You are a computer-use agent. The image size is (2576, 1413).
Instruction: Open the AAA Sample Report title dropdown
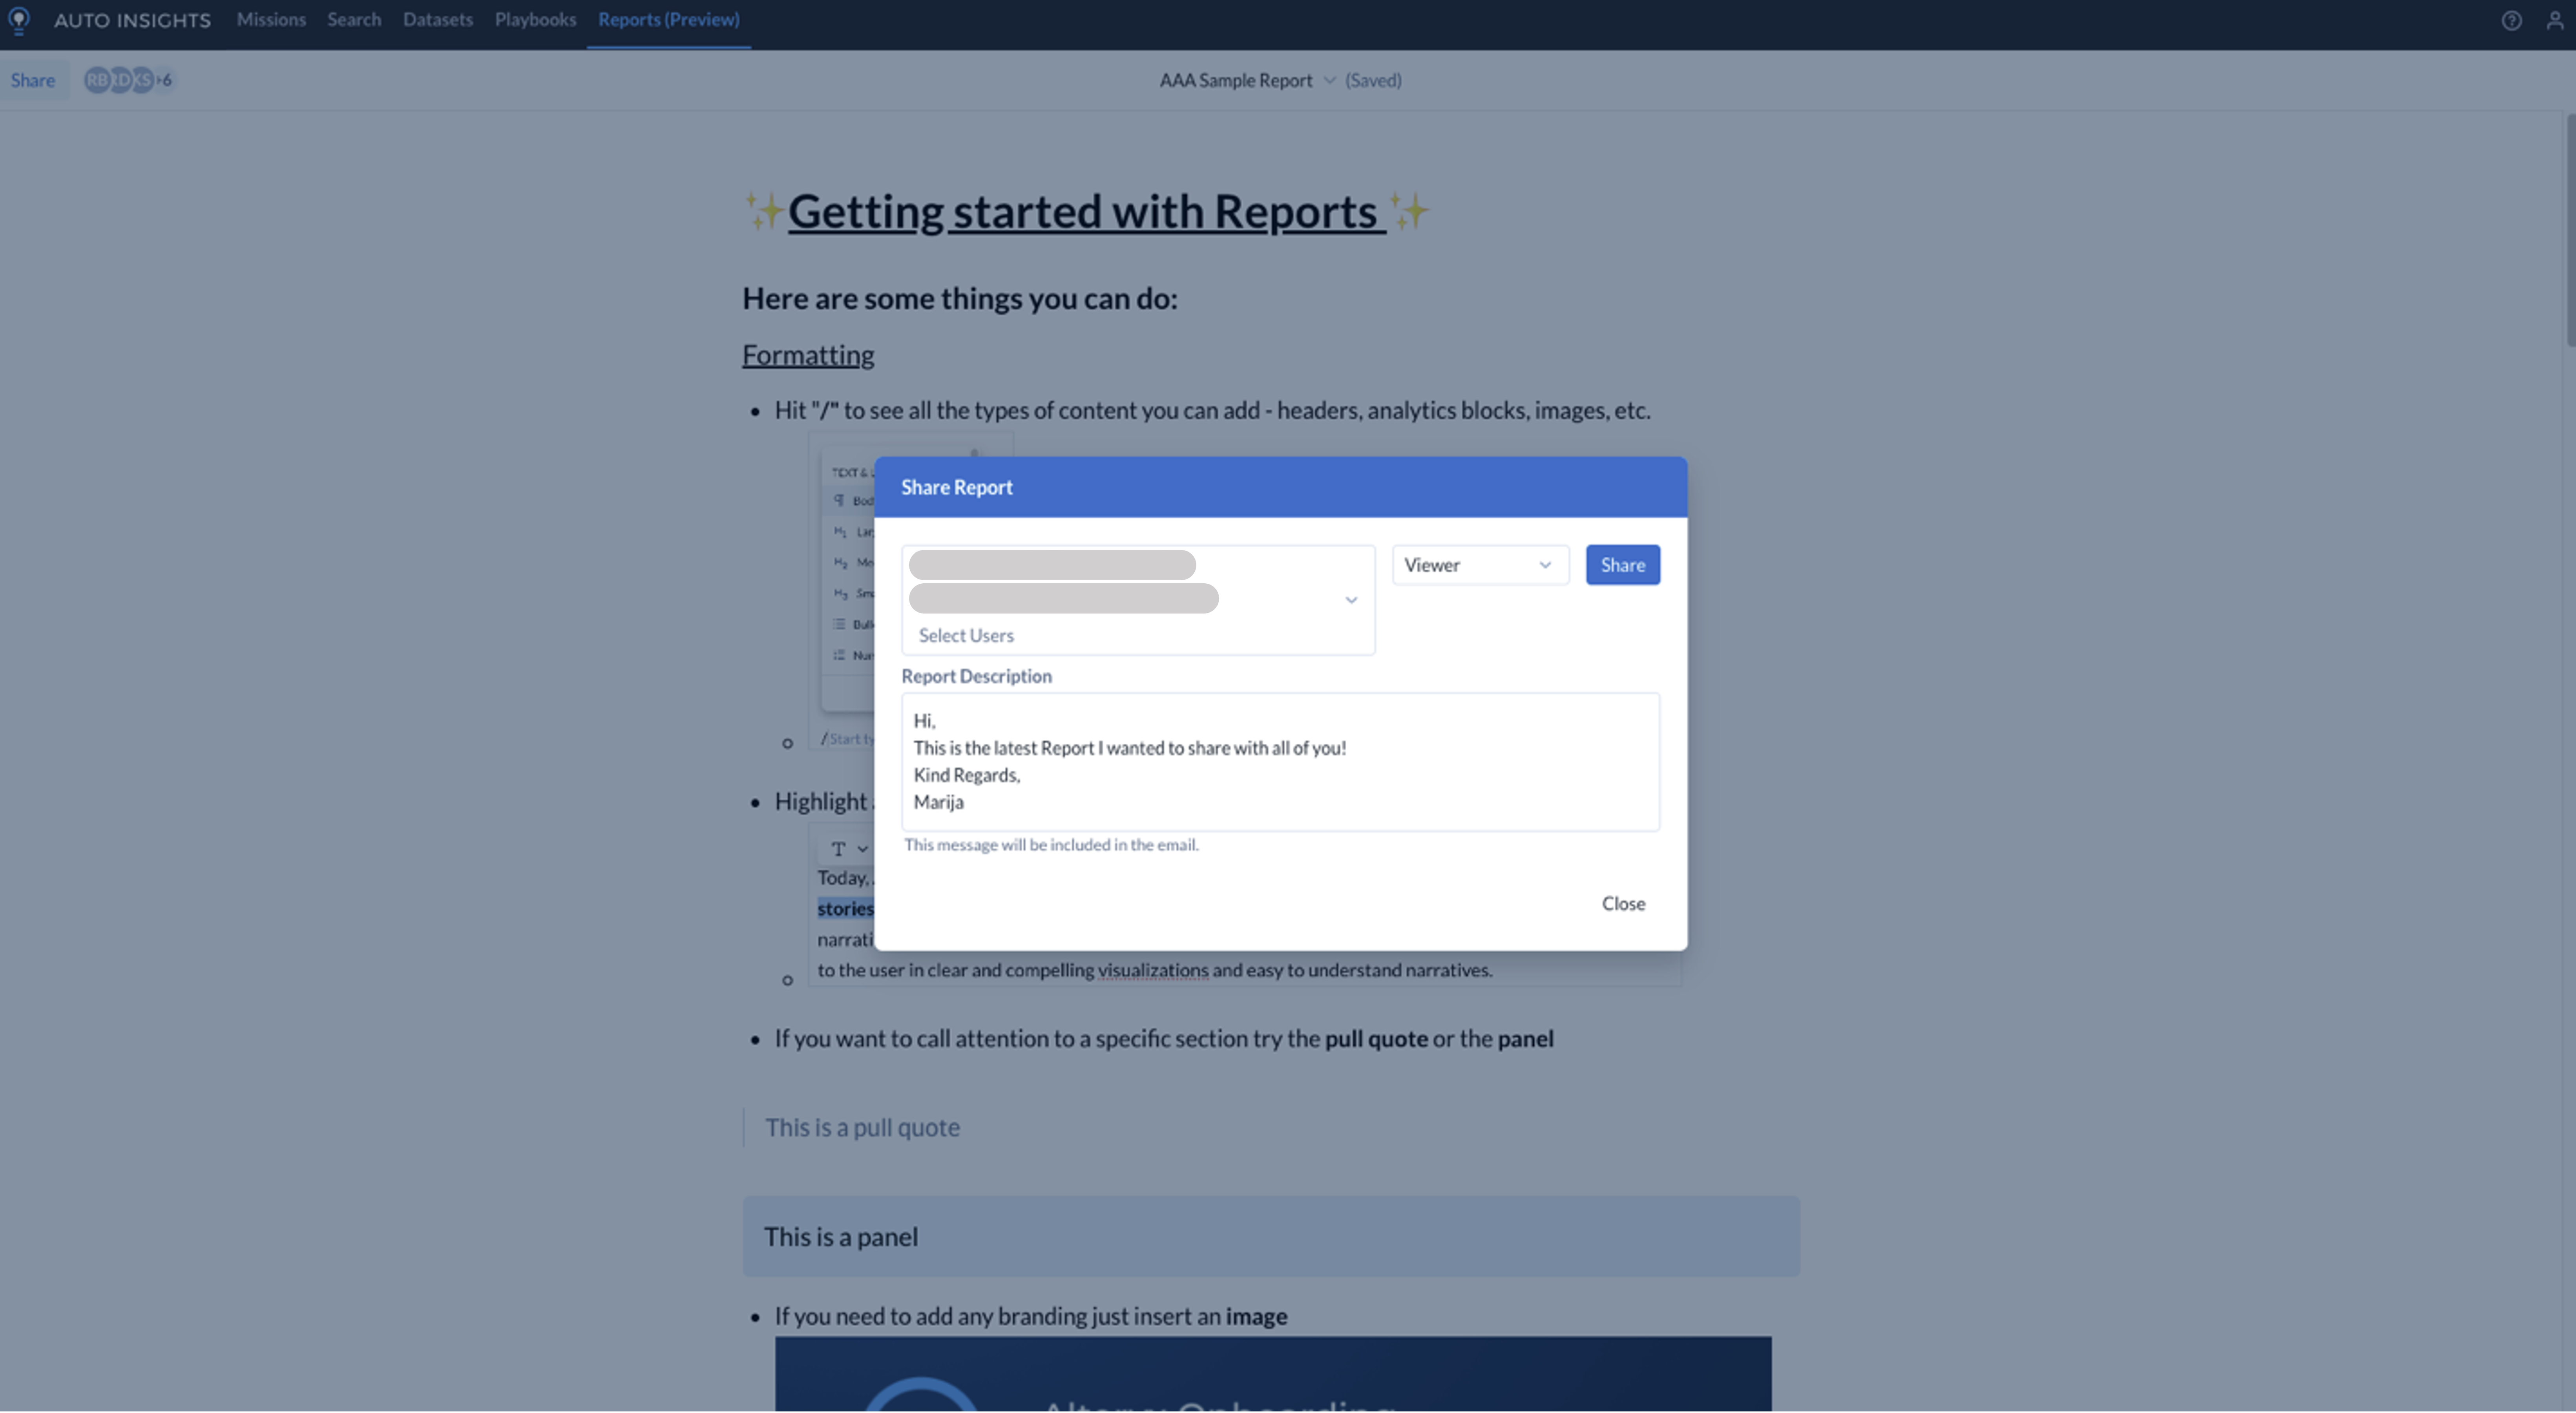tap(1330, 80)
